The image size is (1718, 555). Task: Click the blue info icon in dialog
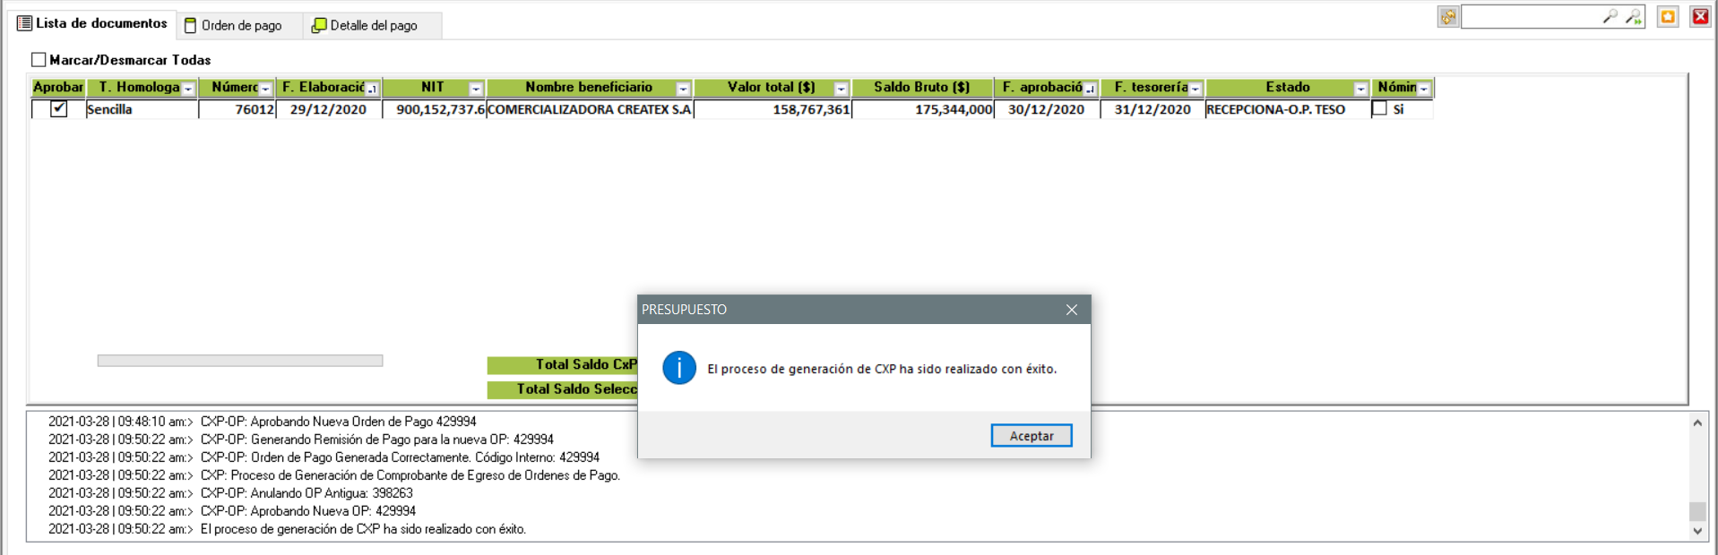click(x=679, y=368)
